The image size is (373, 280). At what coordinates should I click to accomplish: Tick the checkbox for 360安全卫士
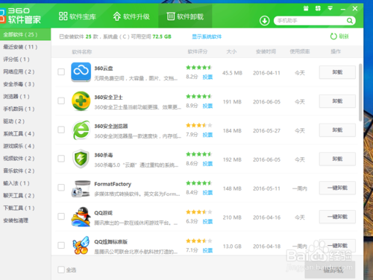(x=61, y=101)
